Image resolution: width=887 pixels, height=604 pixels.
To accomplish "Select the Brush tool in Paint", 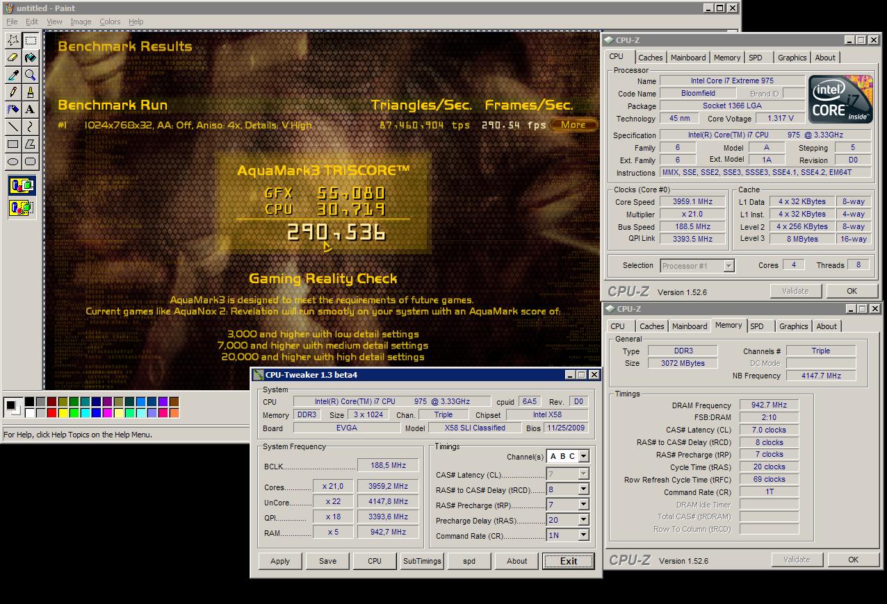I will click(31, 92).
